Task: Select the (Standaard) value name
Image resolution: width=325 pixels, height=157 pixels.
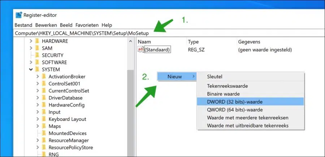Action: (157, 50)
